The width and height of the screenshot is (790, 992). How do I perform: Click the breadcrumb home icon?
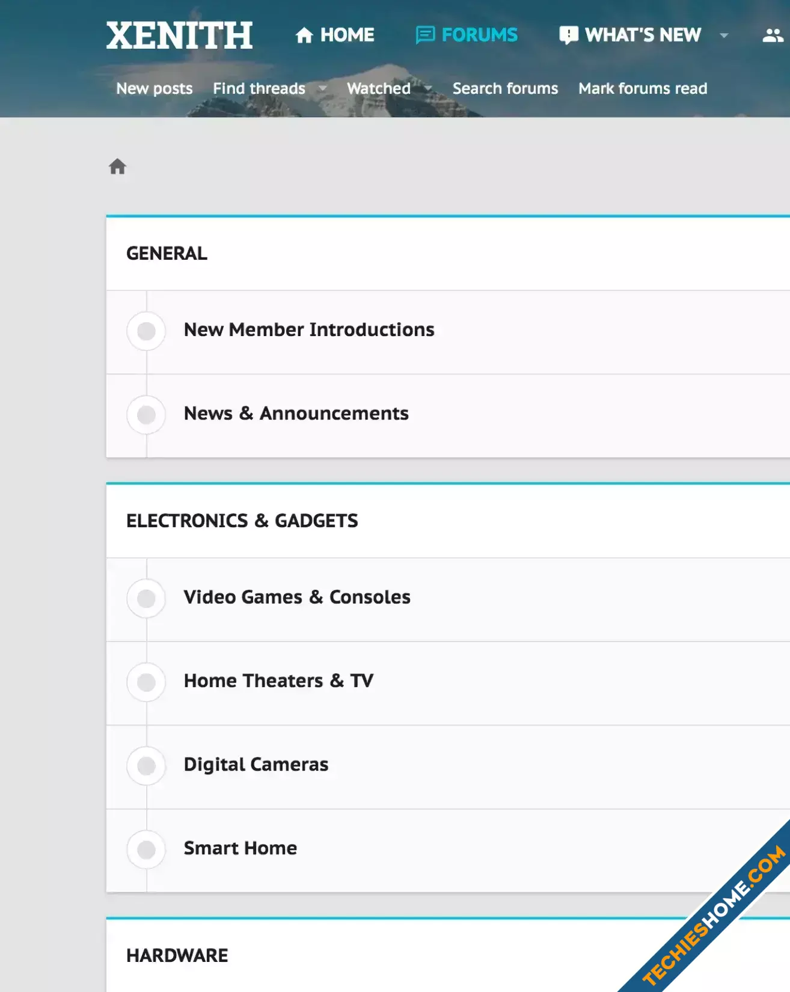pyautogui.click(x=118, y=167)
